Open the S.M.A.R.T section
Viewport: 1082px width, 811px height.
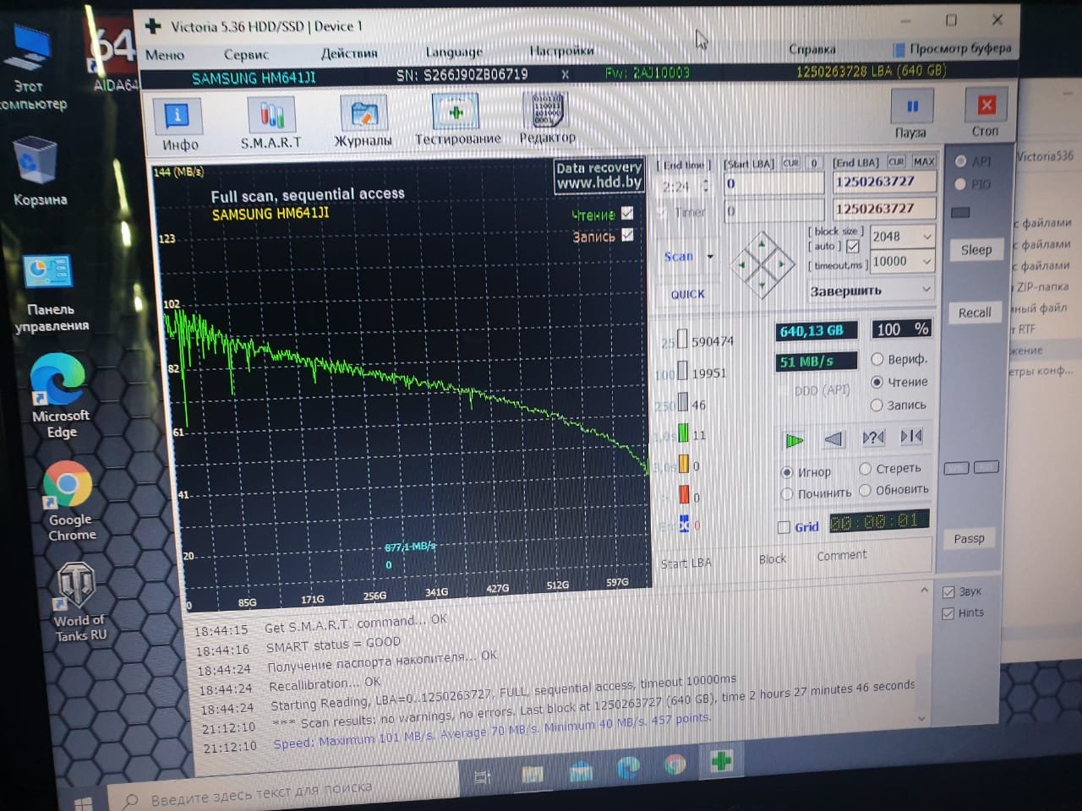[270, 123]
